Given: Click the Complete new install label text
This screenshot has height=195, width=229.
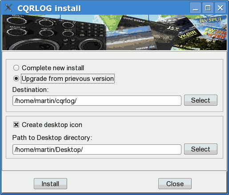Looking at the screenshot, I should [x=53, y=68].
